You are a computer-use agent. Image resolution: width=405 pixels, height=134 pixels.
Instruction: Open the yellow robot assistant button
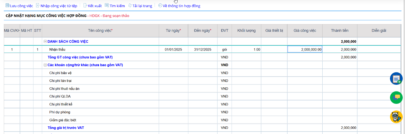click(x=396, y=117)
